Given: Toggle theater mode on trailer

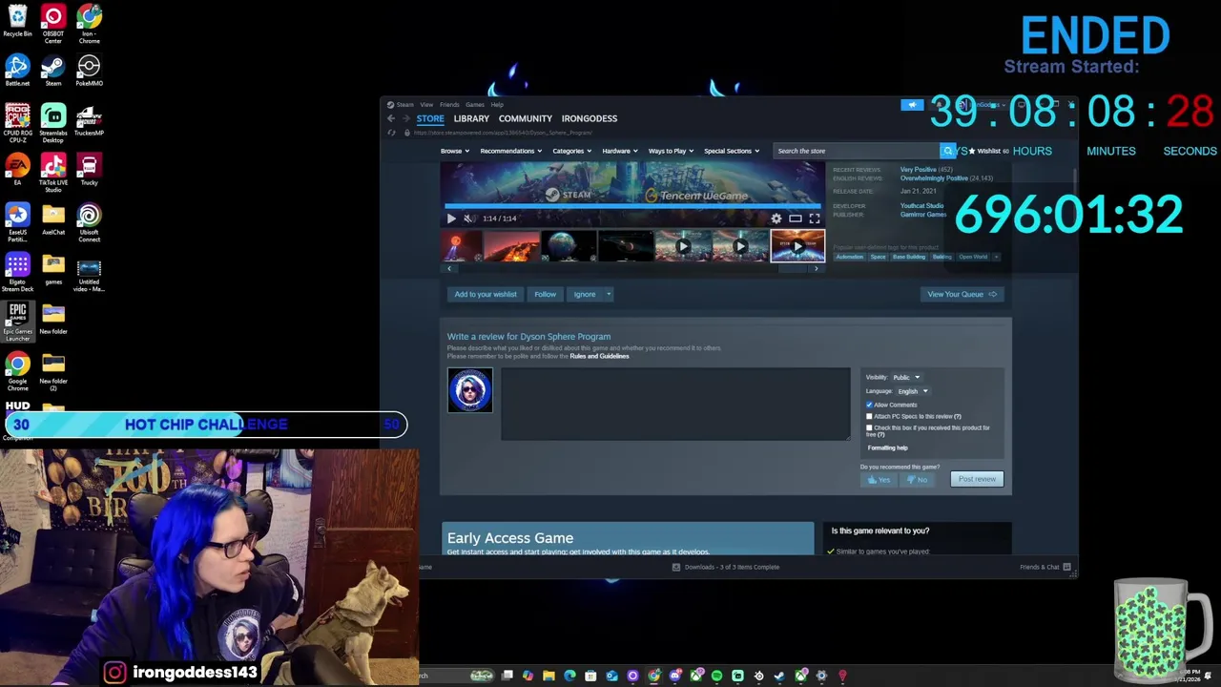Looking at the screenshot, I should tap(795, 219).
